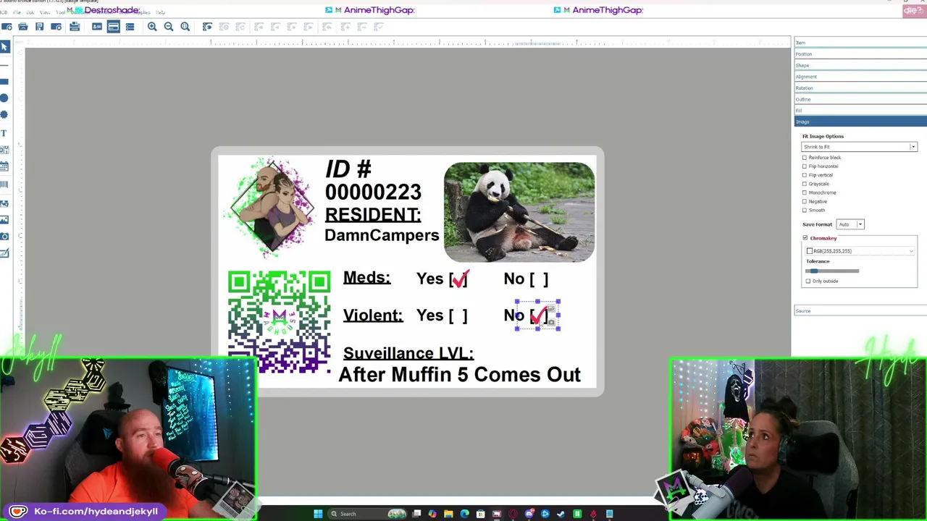Click the print icon in toolbar
The image size is (927, 521).
coord(75,27)
